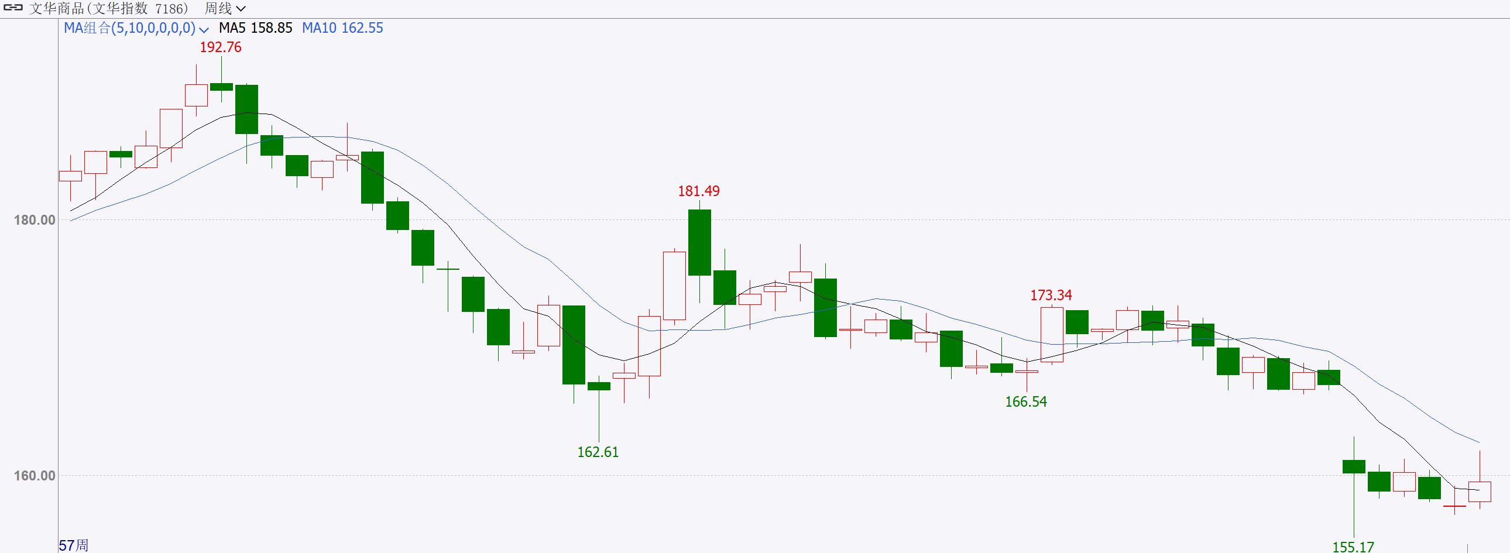Click the 57周 week count label

[x=73, y=545]
